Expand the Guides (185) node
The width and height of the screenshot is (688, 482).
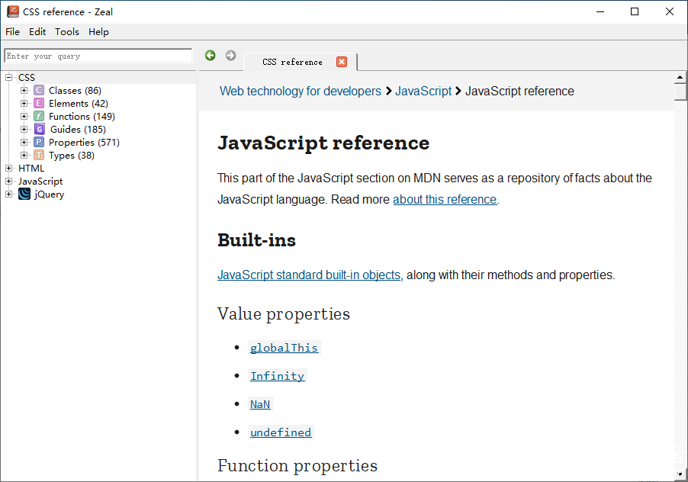[24, 130]
